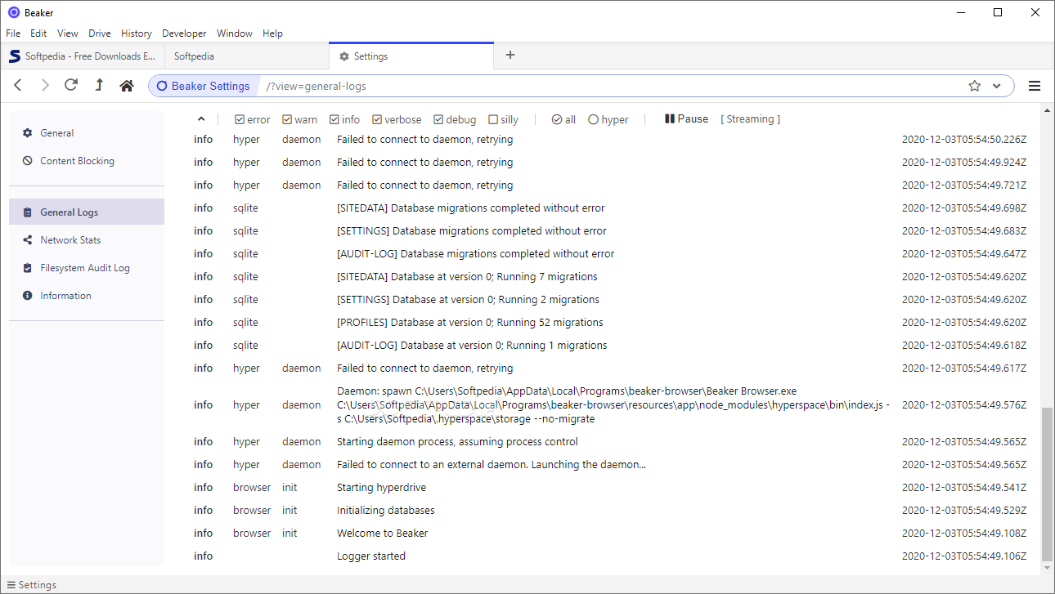1055x594 pixels.
Task: Open the Drive menu
Action: tap(100, 33)
